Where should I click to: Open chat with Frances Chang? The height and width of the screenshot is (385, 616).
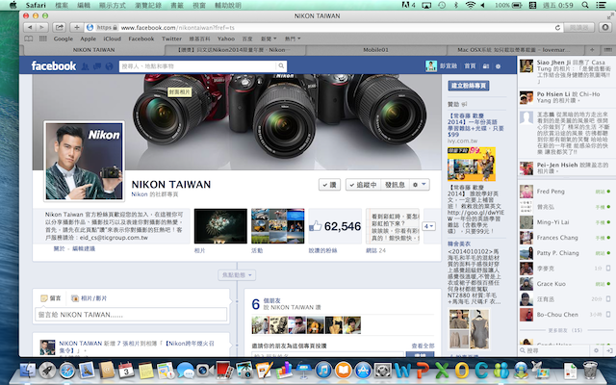click(x=565, y=238)
